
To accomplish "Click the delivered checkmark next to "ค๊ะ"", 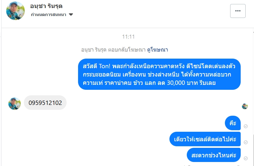I will point(246,126).
